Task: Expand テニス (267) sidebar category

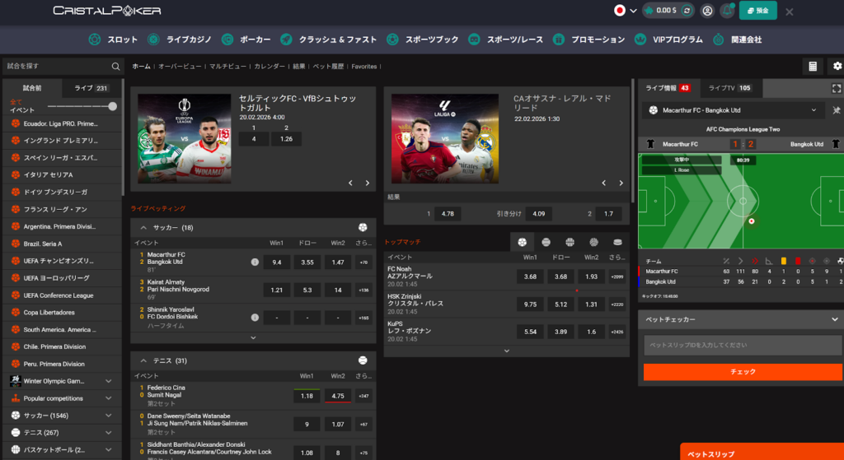Action: (x=109, y=433)
